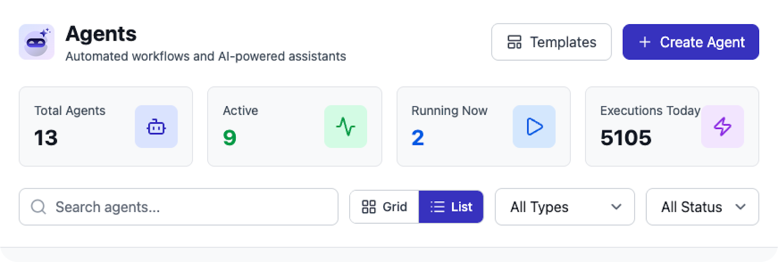778x262 pixels.
Task: Switch to Grid view
Action: point(384,207)
